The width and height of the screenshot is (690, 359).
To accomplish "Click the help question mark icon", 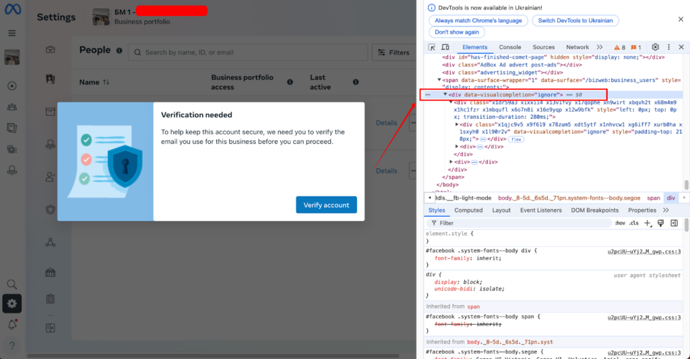I will point(12,346).
